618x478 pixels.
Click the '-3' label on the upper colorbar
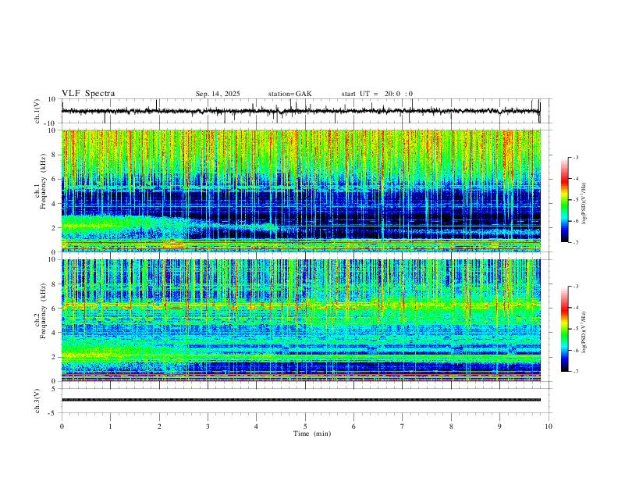pos(576,157)
